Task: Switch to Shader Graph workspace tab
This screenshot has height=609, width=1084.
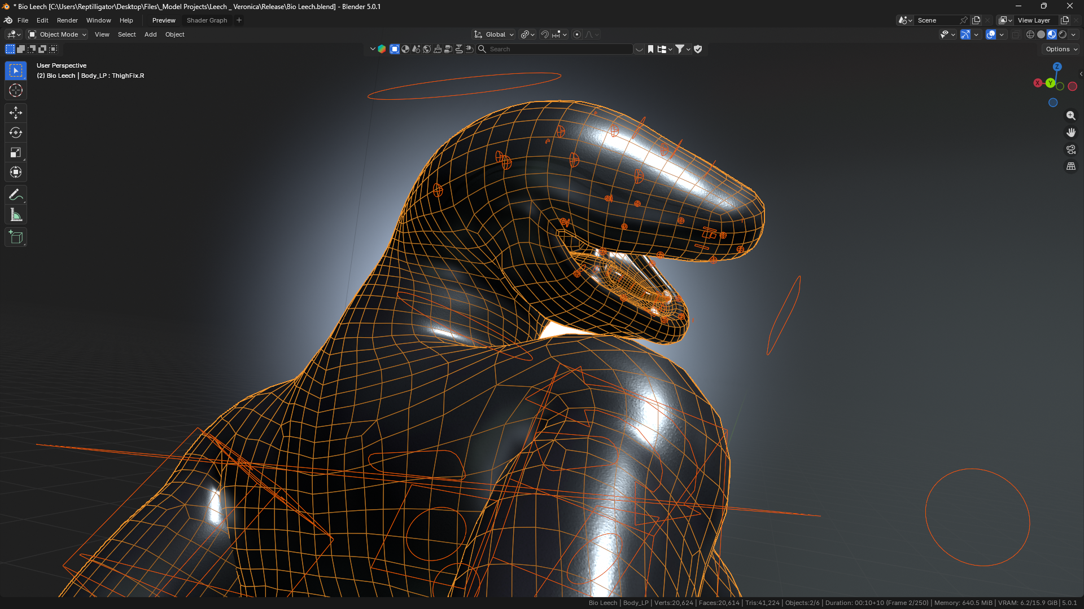Action: click(207, 20)
